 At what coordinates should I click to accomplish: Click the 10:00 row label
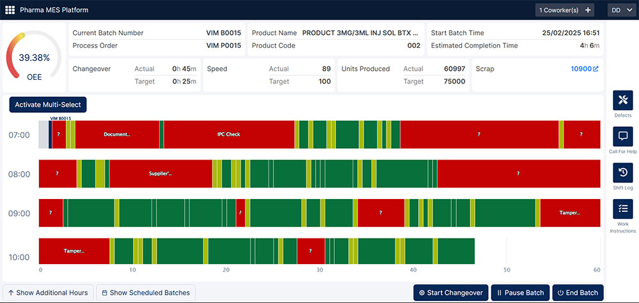19,257
